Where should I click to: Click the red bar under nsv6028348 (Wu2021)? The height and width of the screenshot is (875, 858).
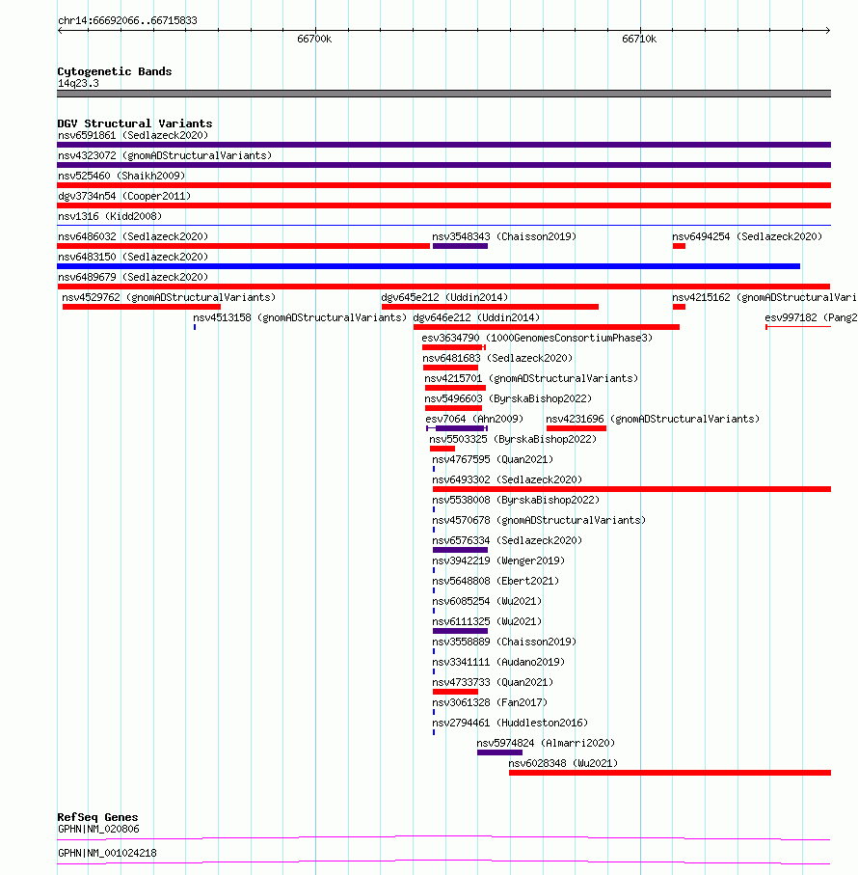point(670,773)
